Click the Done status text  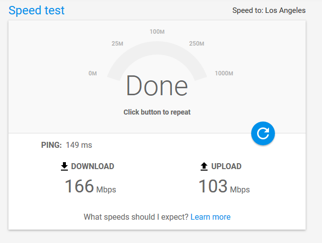click(x=157, y=85)
